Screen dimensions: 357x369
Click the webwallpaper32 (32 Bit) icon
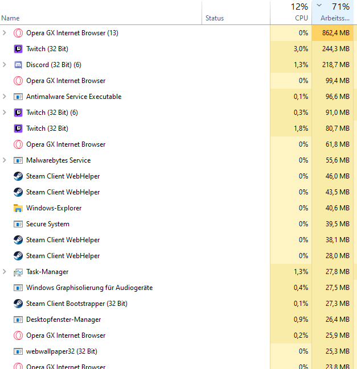click(18, 351)
